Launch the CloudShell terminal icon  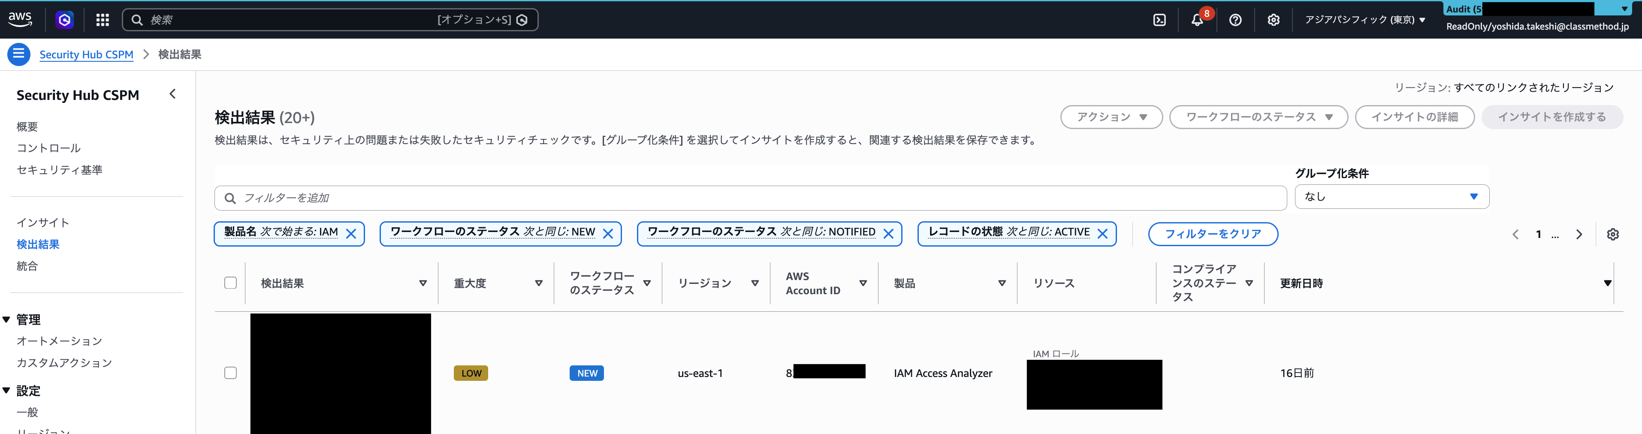pyautogui.click(x=1159, y=20)
